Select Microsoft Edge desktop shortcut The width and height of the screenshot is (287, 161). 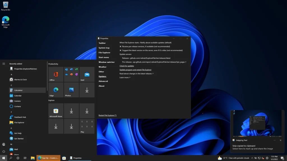pos(6,22)
